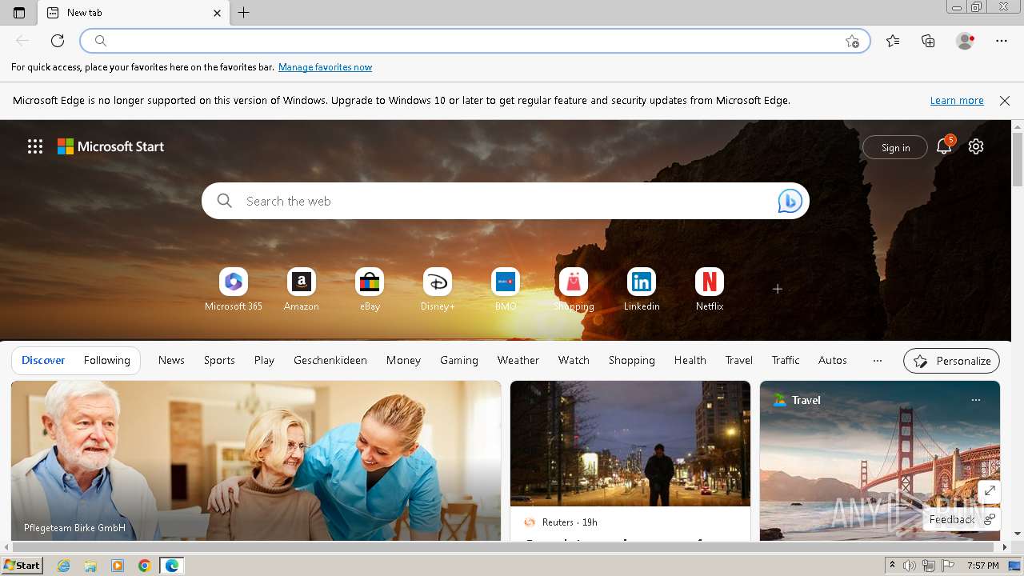Open Edge Settings and more menu

click(x=1002, y=41)
